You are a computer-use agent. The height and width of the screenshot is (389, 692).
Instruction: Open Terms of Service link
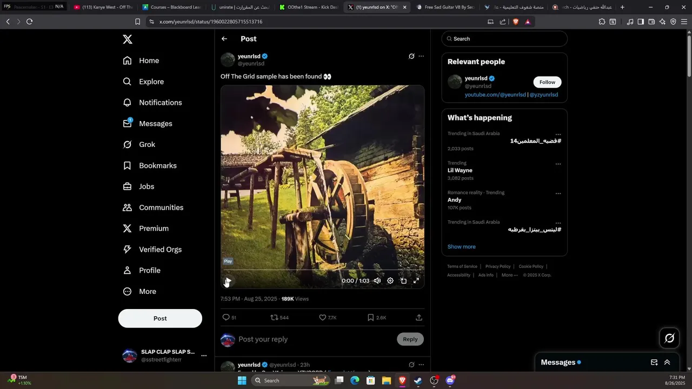pyautogui.click(x=462, y=266)
